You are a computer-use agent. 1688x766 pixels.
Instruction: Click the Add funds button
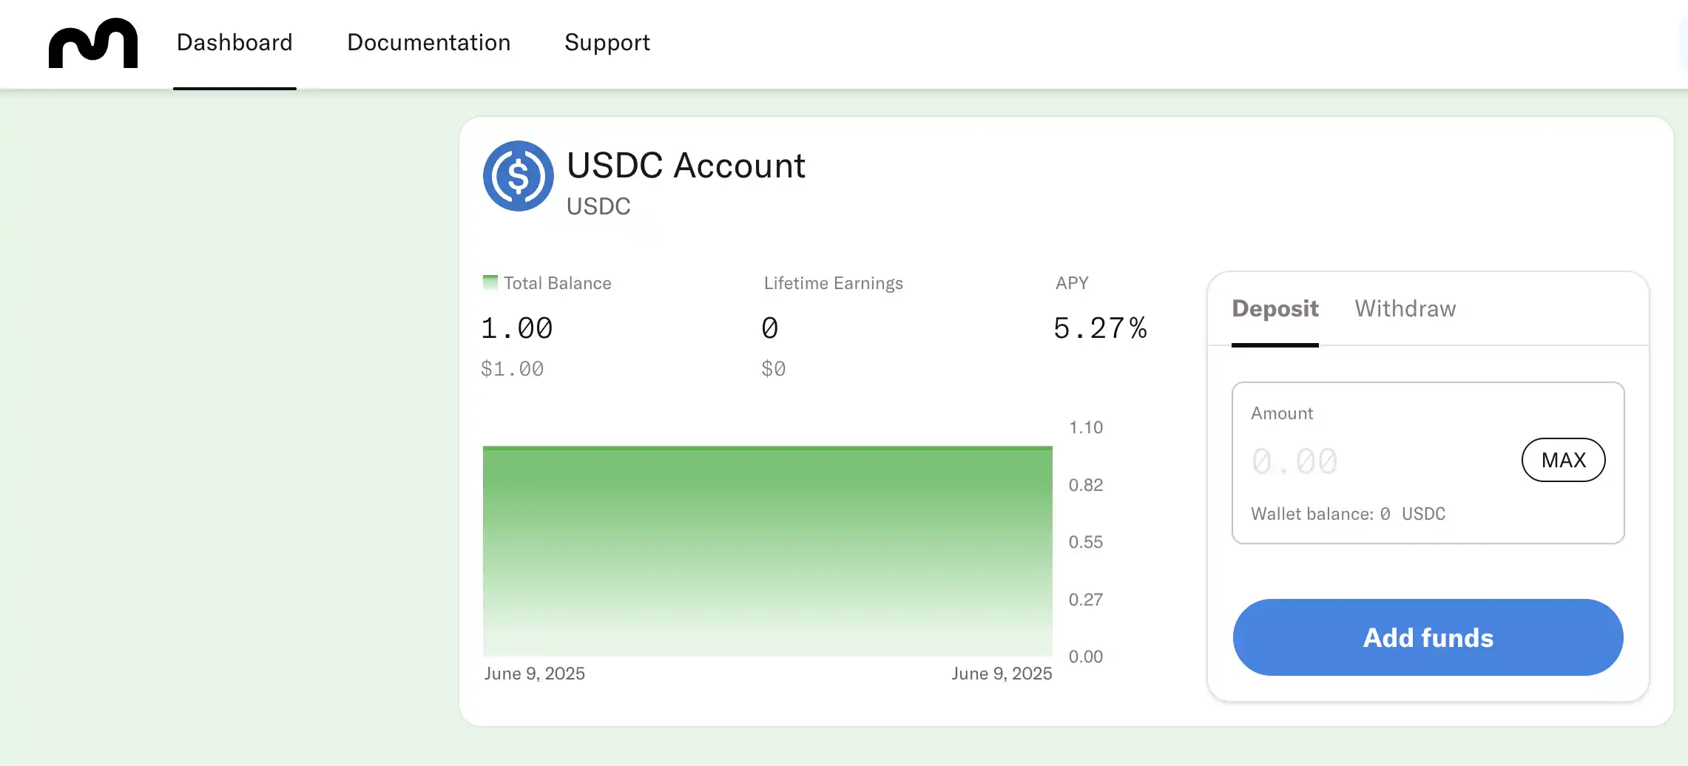1428,637
